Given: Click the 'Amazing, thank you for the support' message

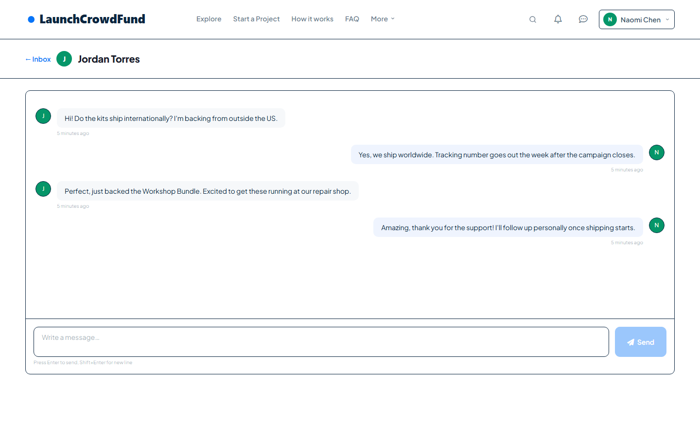Looking at the screenshot, I should tap(508, 227).
